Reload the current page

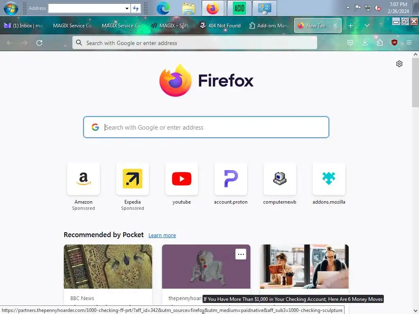pos(39,43)
